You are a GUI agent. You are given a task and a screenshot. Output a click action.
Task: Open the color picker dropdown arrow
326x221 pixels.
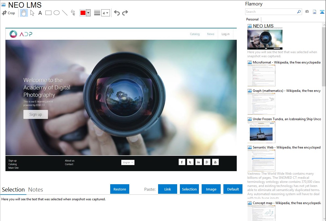pyautogui.click(x=88, y=13)
